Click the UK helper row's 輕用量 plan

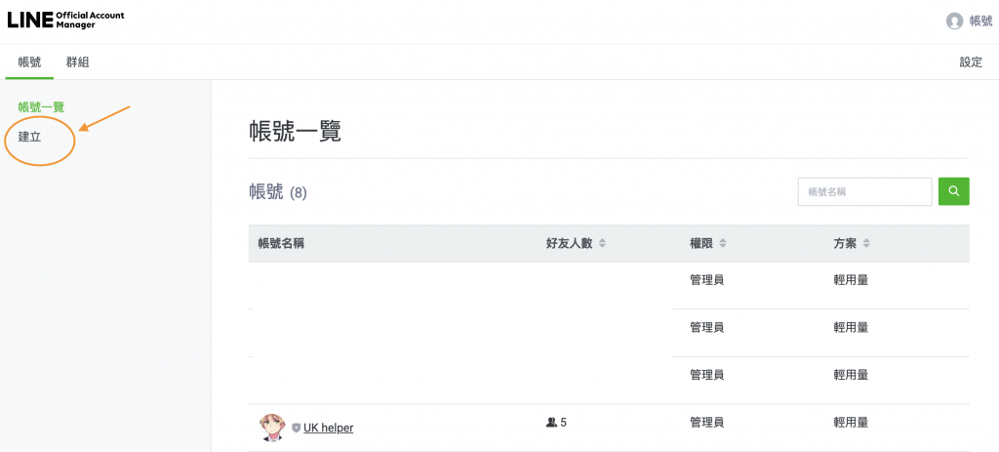pyautogui.click(x=851, y=423)
